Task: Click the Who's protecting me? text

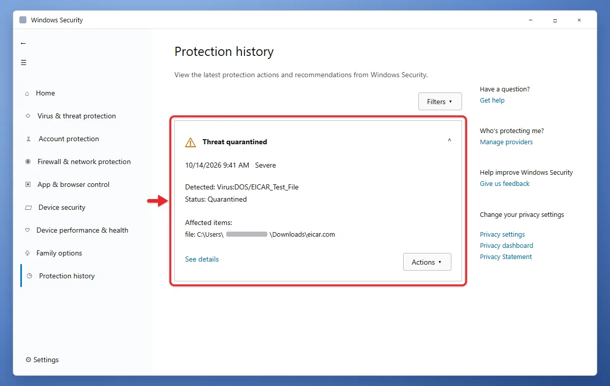Action: 512,131
